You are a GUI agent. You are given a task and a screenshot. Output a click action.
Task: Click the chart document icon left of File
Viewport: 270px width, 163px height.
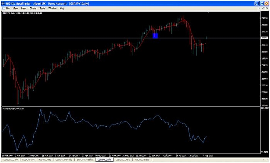coord(3,8)
